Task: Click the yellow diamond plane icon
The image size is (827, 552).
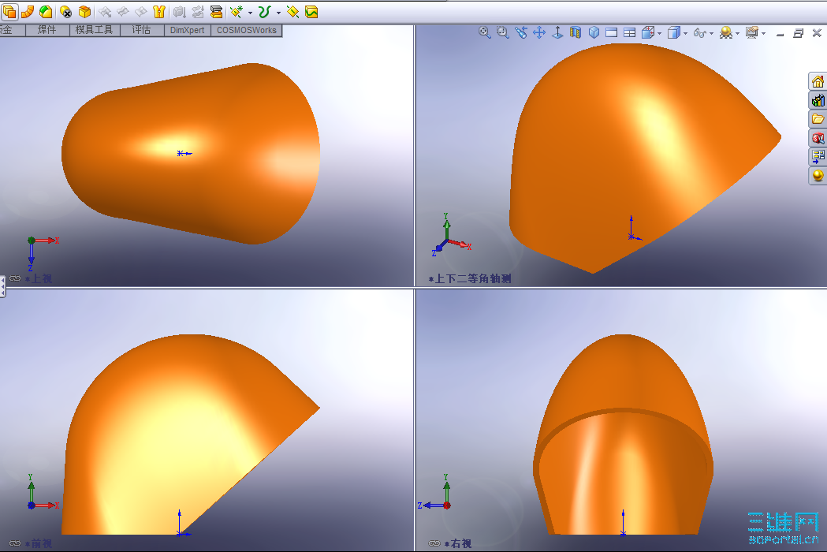Action: pyautogui.click(x=292, y=11)
